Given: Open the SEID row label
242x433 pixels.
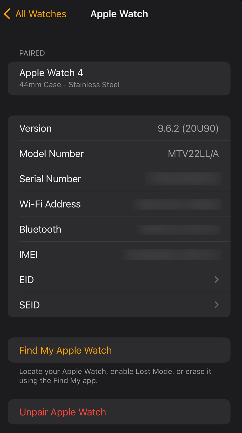Looking at the screenshot, I should (30, 305).
